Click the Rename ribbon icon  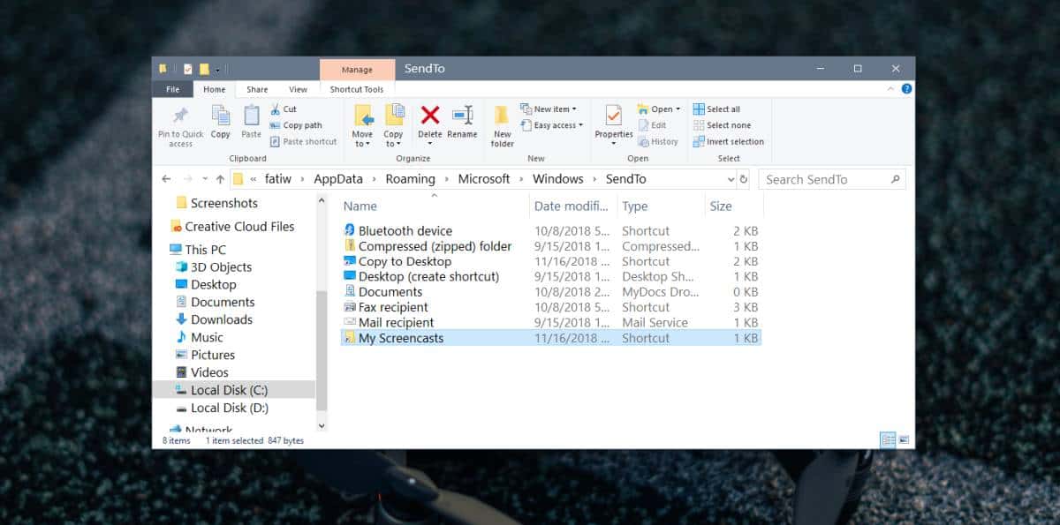[x=462, y=115]
